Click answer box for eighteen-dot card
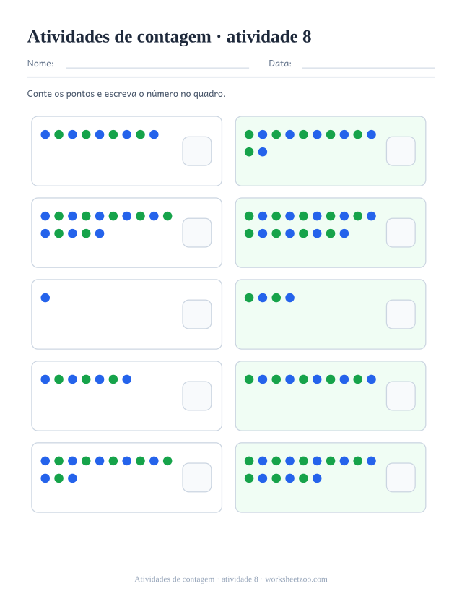 pos(401,233)
